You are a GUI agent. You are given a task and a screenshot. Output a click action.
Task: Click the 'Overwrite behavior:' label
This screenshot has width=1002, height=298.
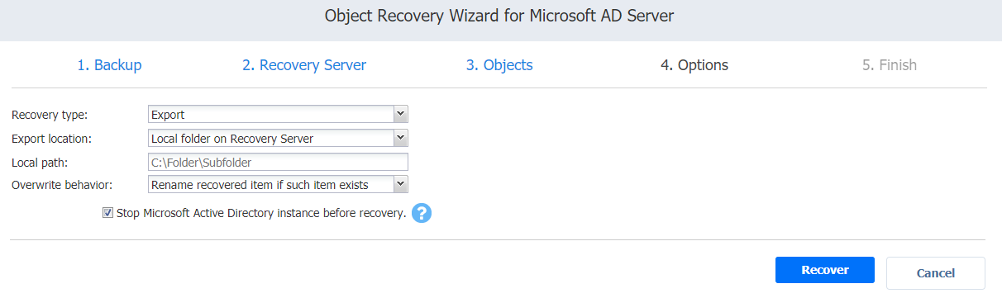click(x=60, y=185)
